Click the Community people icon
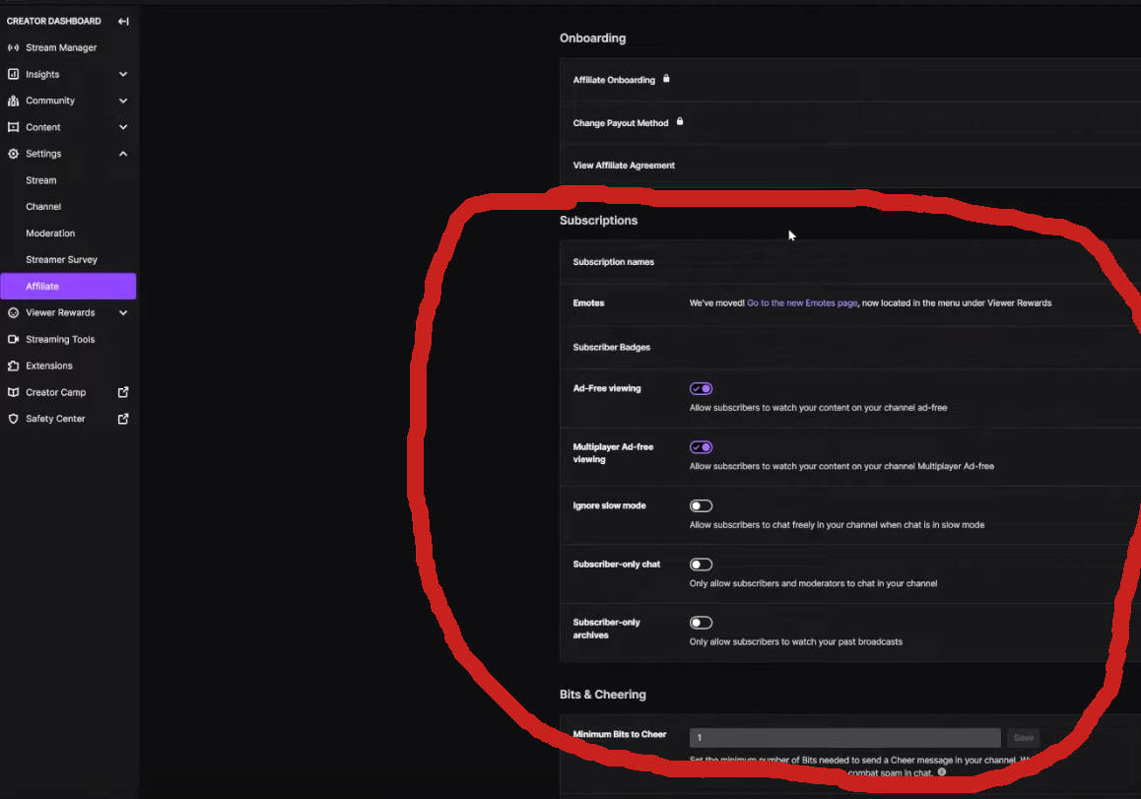 tap(13, 100)
